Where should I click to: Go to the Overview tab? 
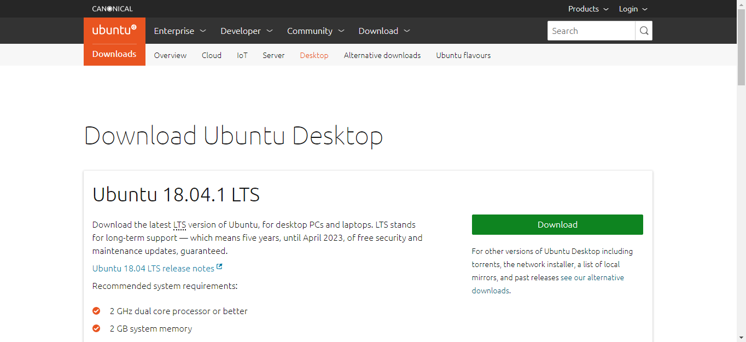click(x=170, y=55)
